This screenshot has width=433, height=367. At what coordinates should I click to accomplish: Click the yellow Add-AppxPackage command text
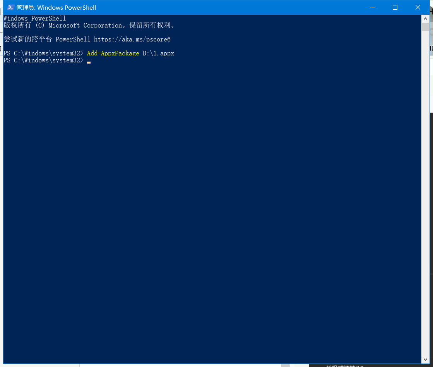(113, 53)
